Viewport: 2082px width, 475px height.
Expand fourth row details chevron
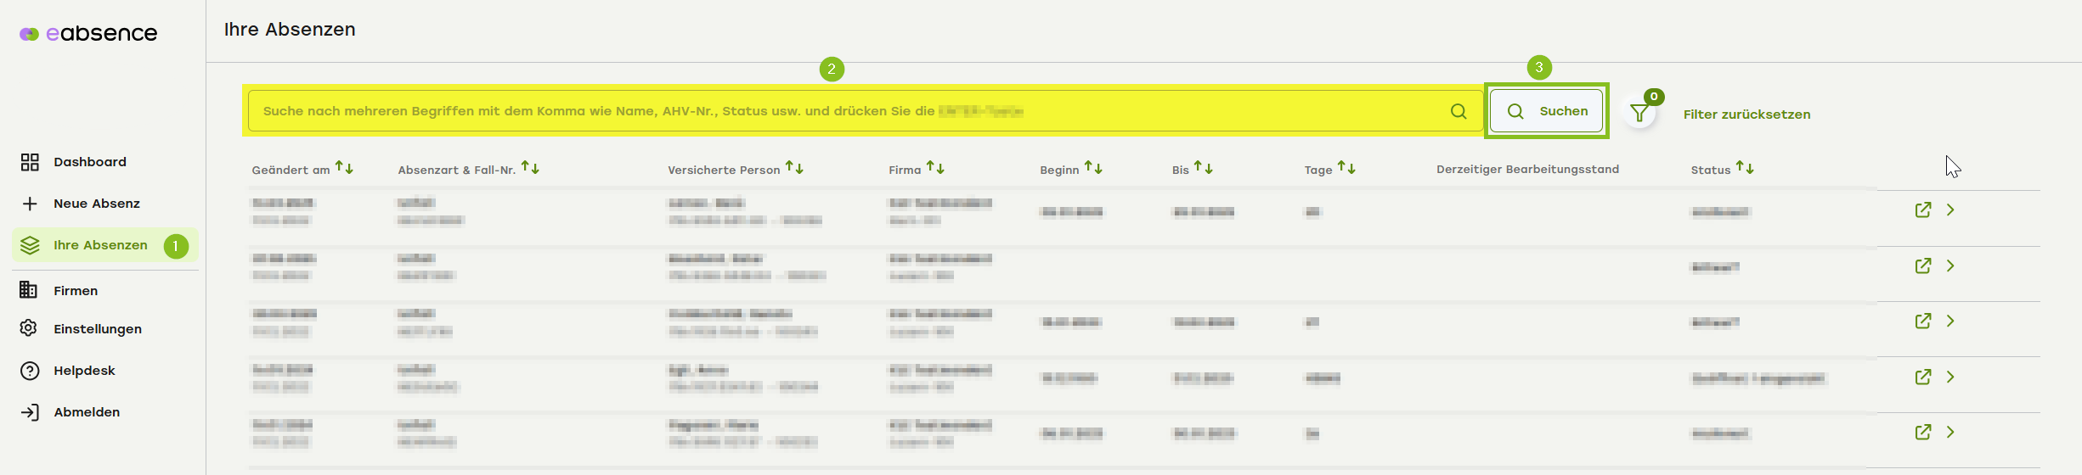pos(1950,377)
